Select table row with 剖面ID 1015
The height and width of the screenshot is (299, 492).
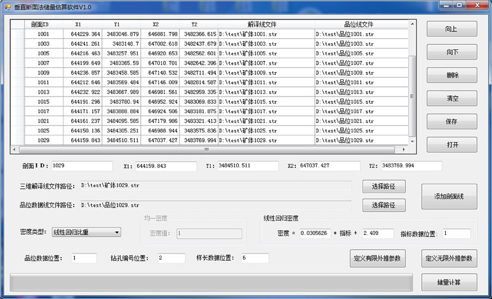click(x=43, y=102)
